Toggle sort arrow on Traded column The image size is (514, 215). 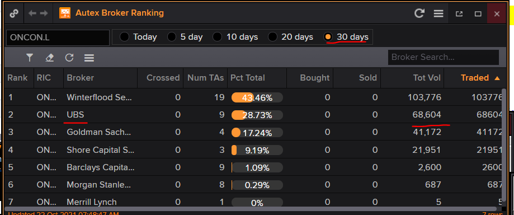click(497, 78)
